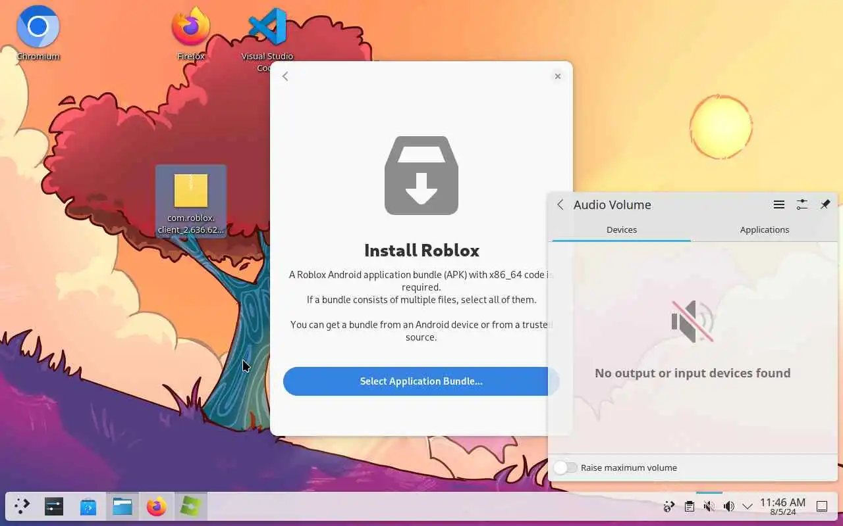
Task: Open Discover software center in taskbar
Action: pyautogui.click(x=88, y=506)
